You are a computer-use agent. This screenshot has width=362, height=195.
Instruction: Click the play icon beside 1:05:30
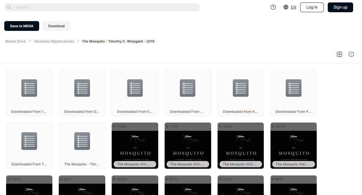tap(273, 126)
